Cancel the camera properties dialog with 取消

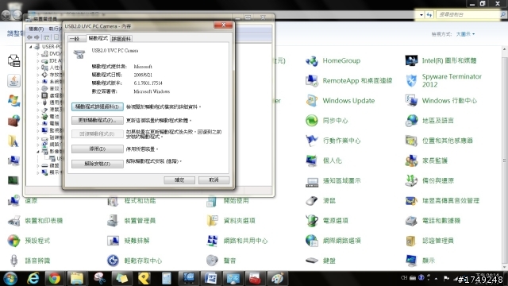[x=214, y=180]
